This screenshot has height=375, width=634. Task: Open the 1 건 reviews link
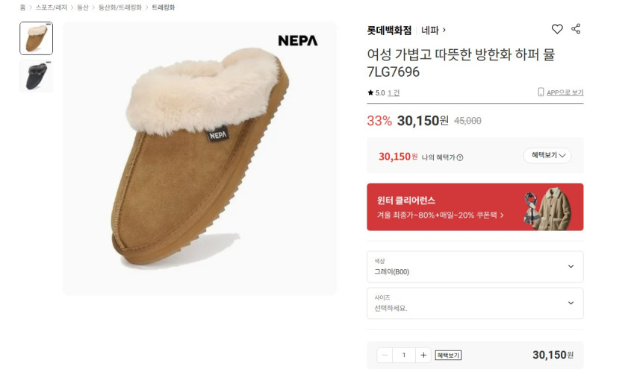(394, 93)
